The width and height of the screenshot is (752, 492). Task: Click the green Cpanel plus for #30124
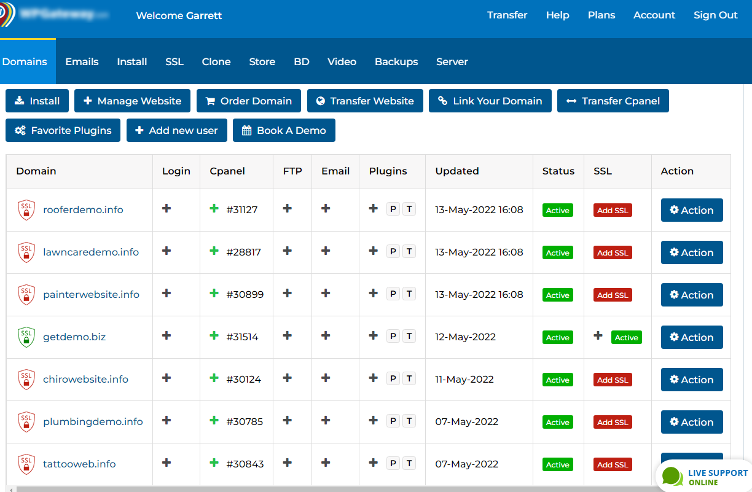click(x=214, y=378)
